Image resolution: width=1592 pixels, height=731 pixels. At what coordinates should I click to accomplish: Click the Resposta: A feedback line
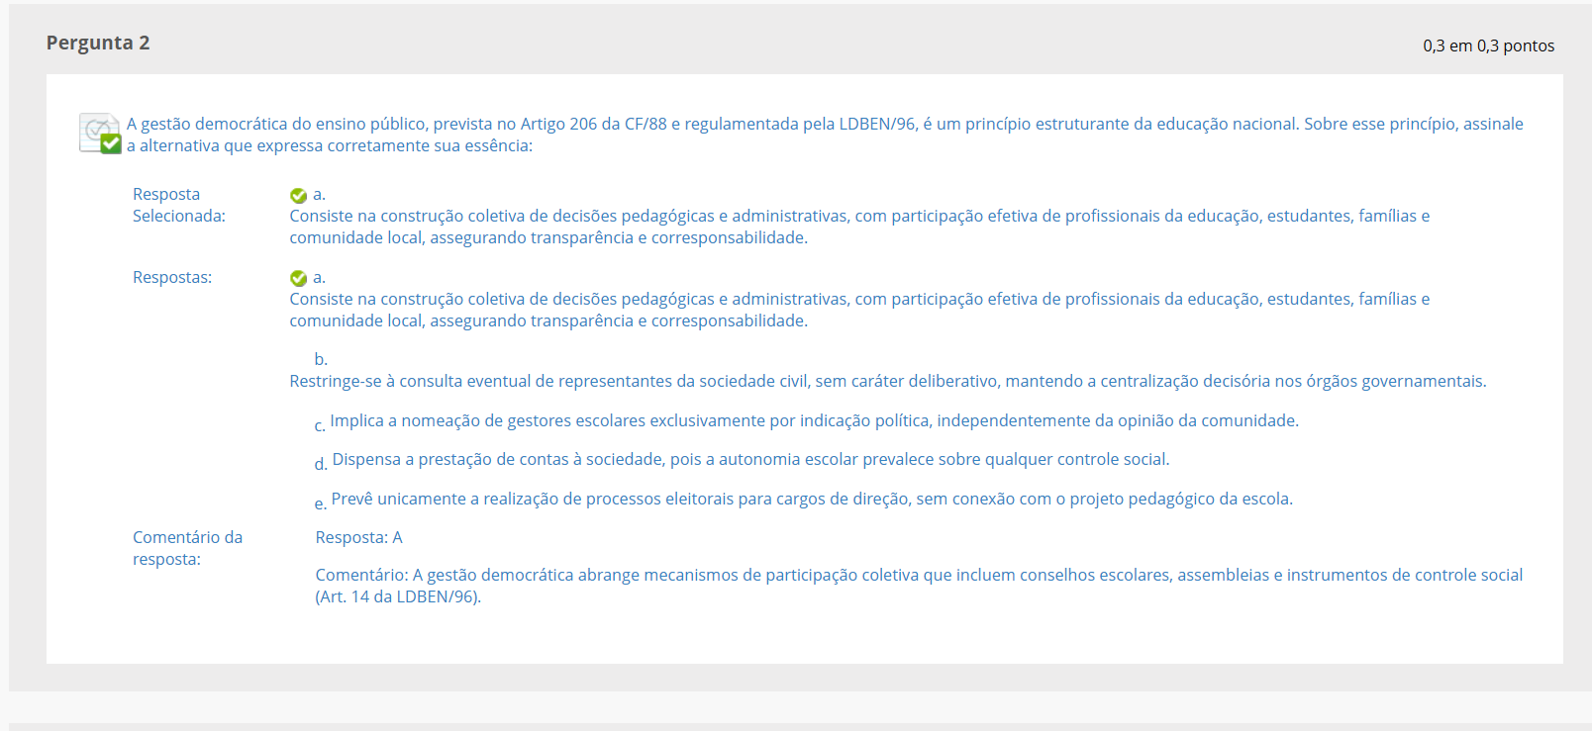[358, 537]
